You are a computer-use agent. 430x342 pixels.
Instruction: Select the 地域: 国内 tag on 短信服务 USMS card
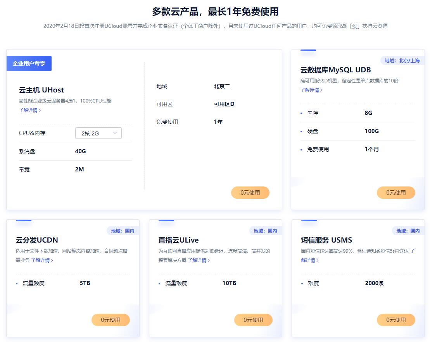408,230
